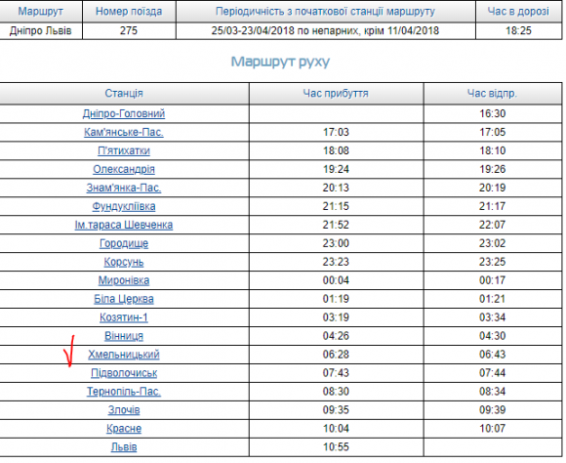Viewport: 566px width, 463px height.
Task: Open the Фундукліївка station link
Action: tap(124, 206)
